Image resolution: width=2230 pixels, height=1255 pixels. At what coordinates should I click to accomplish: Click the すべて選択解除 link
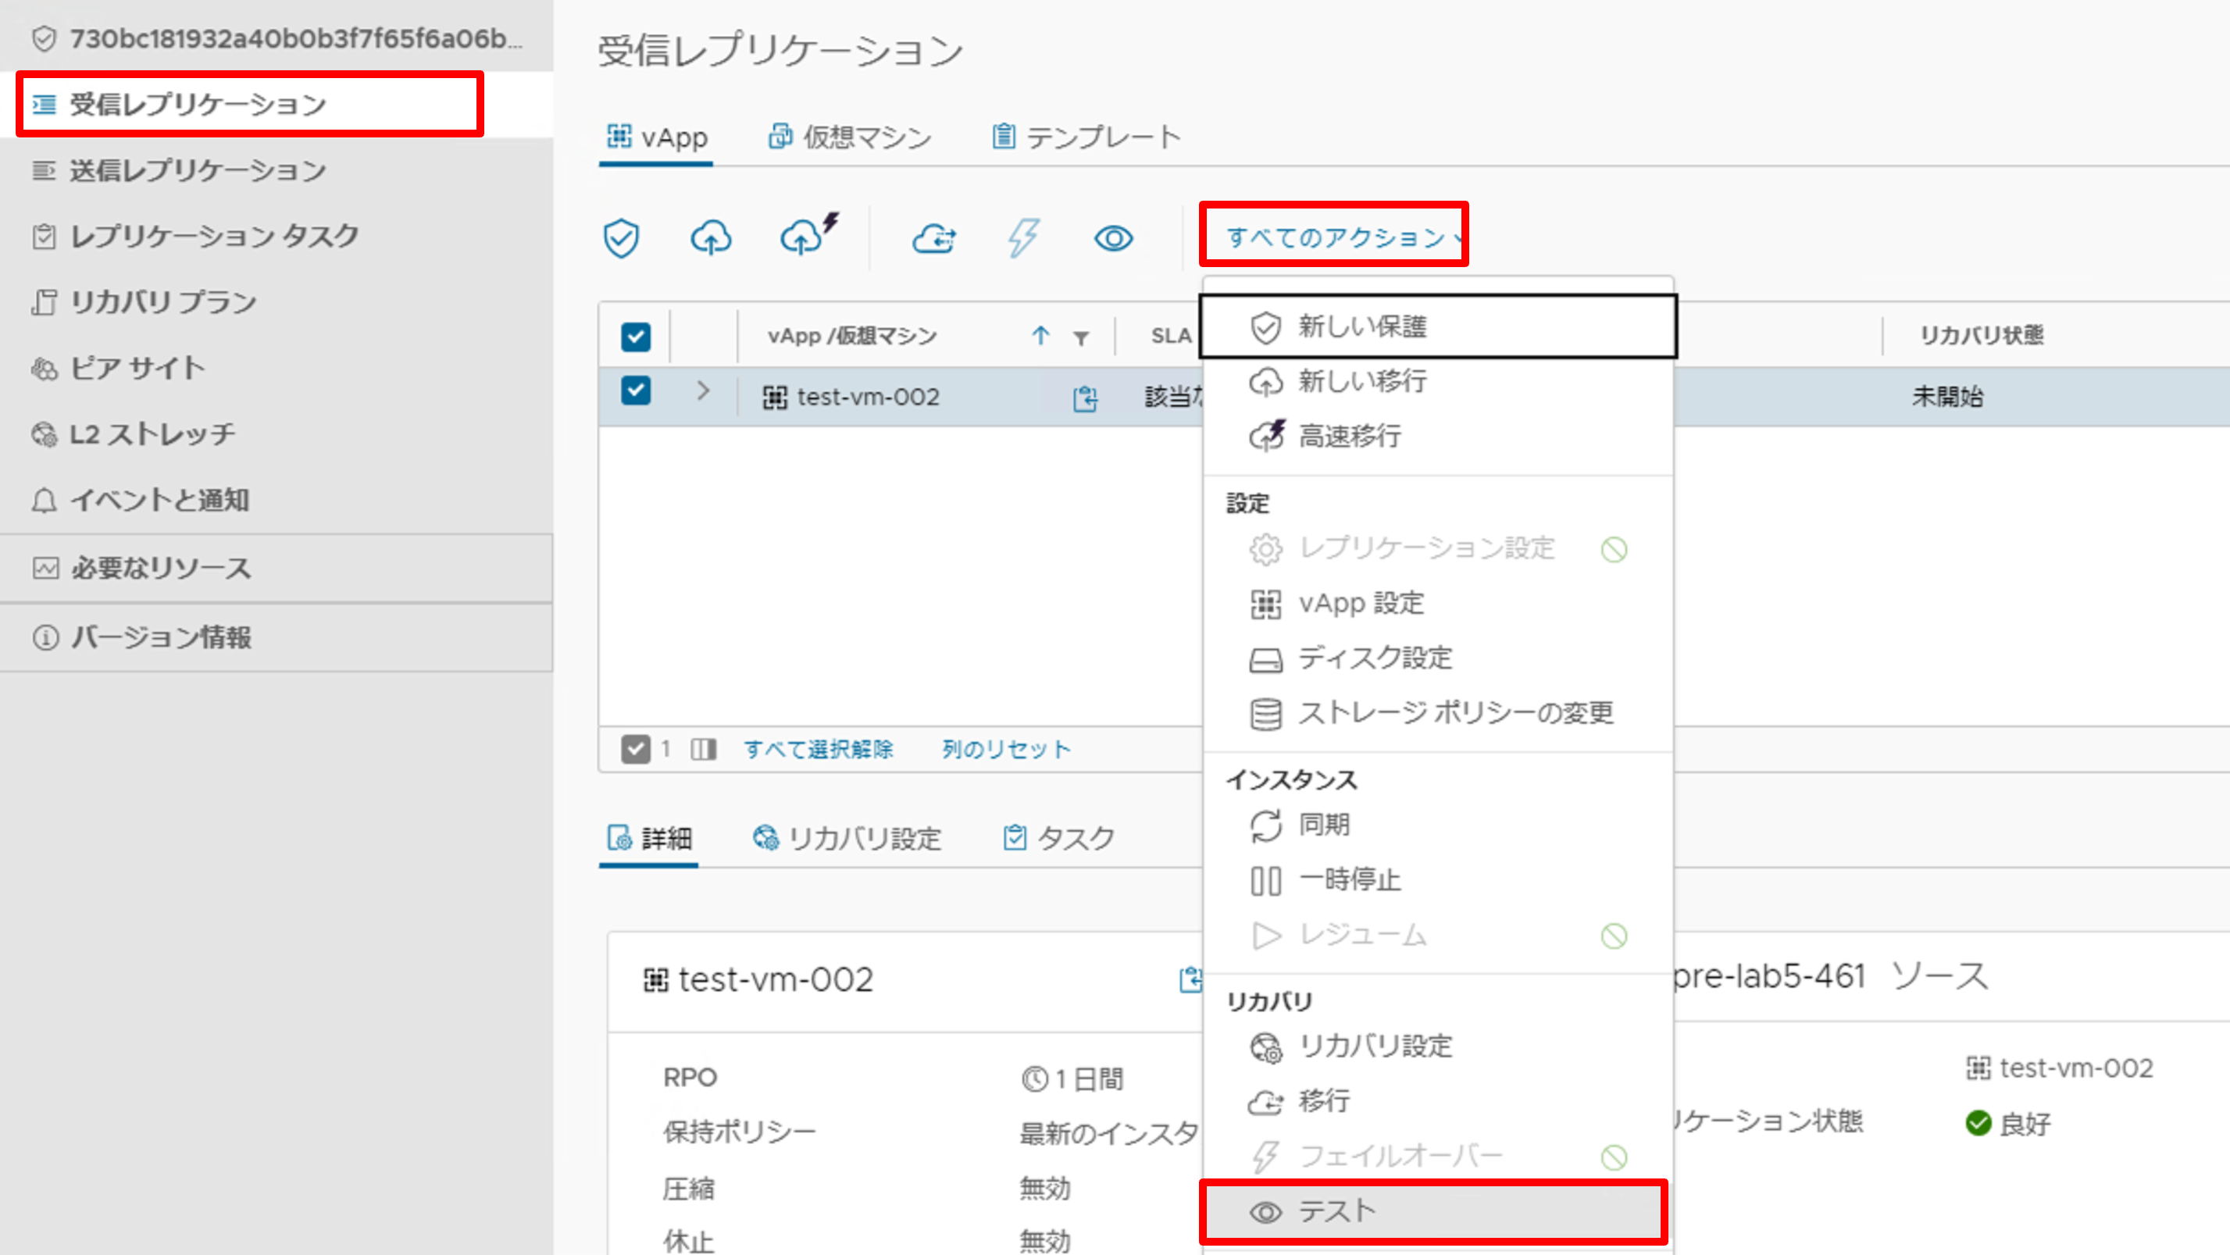click(820, 749)
